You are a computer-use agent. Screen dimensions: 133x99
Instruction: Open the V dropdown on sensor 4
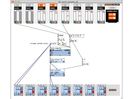(56, 5)
